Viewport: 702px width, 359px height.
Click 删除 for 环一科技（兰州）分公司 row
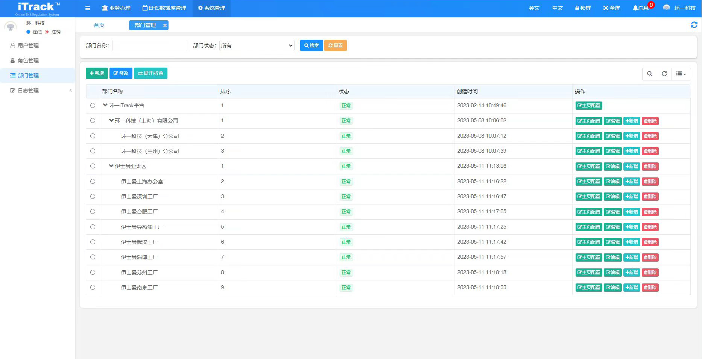point(650,151)
